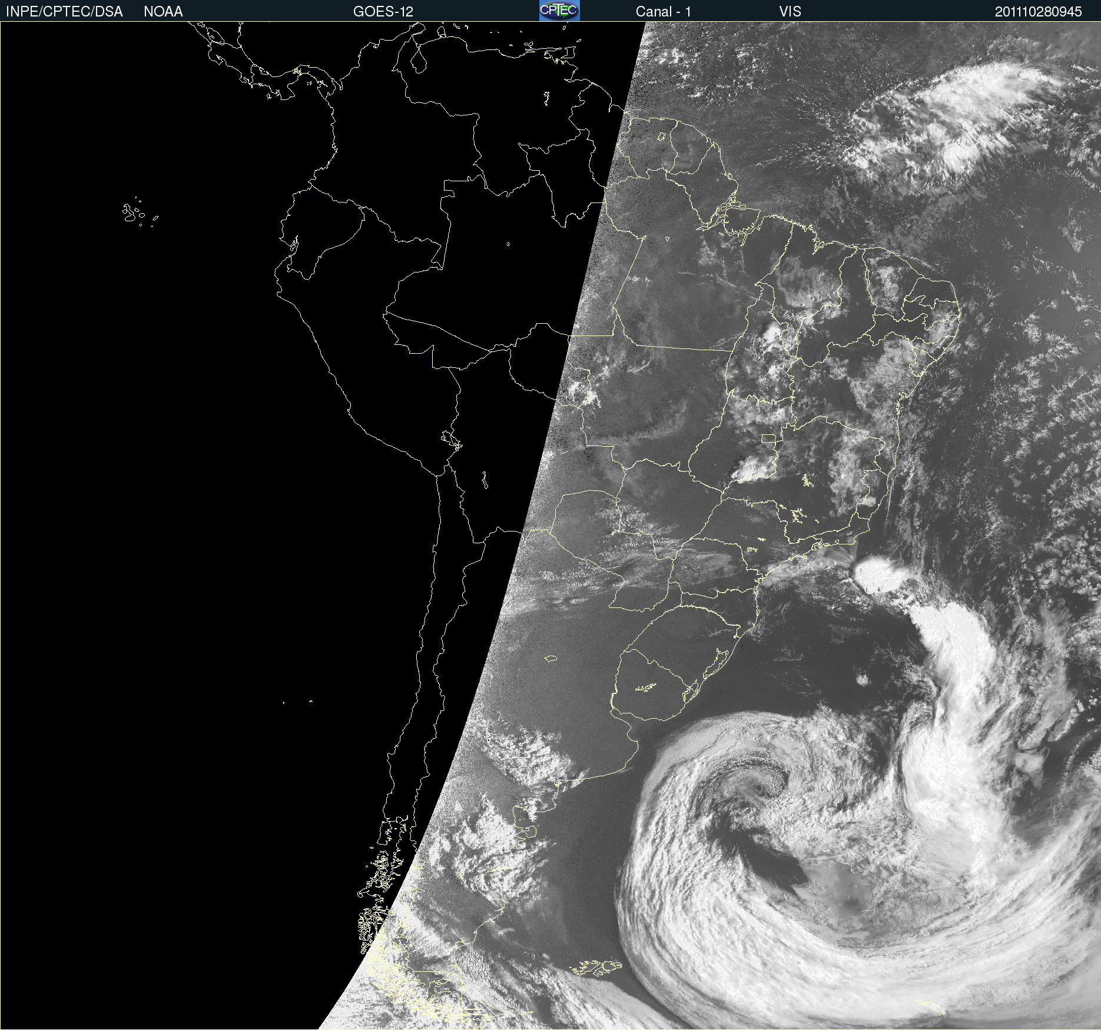Click the Federal District square in Brazil
The image size is (1101, 1030).
768,438
